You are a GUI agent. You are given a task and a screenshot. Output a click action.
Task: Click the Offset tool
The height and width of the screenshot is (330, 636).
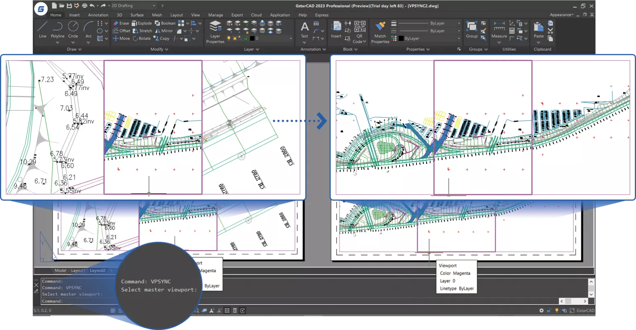pos(122,31)
